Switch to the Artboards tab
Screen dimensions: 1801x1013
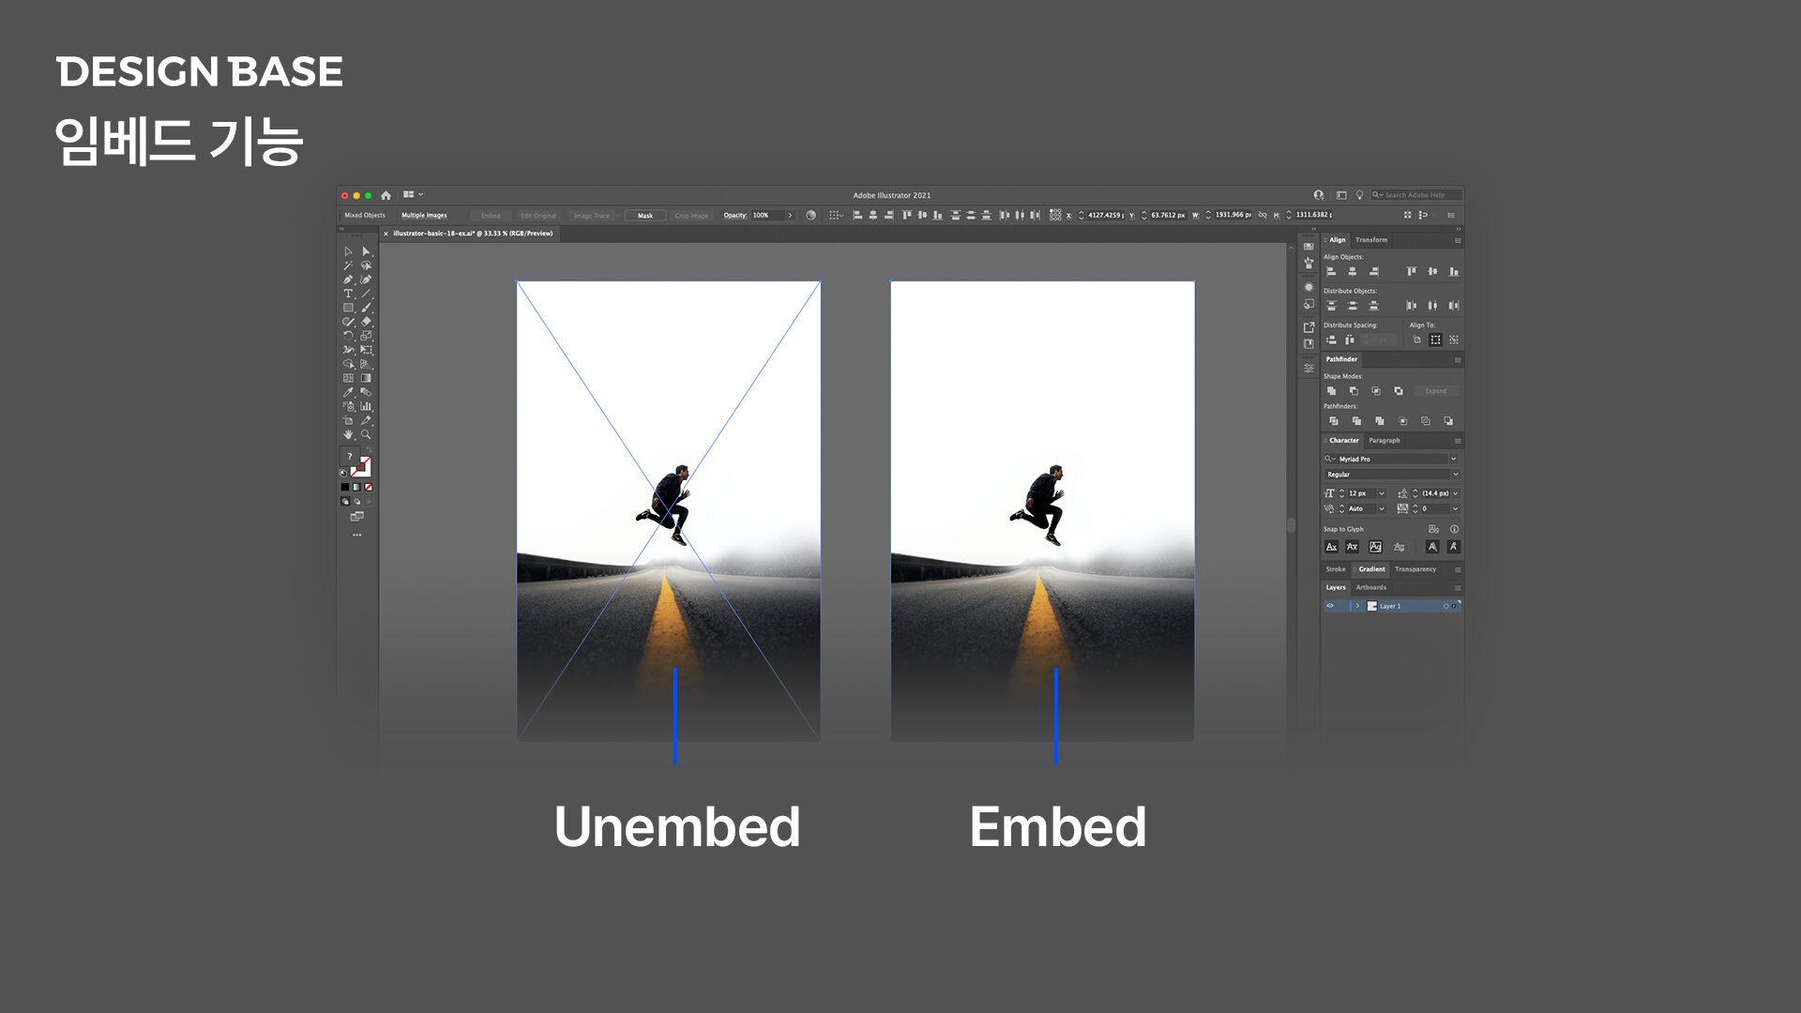tap(1370, 587)
